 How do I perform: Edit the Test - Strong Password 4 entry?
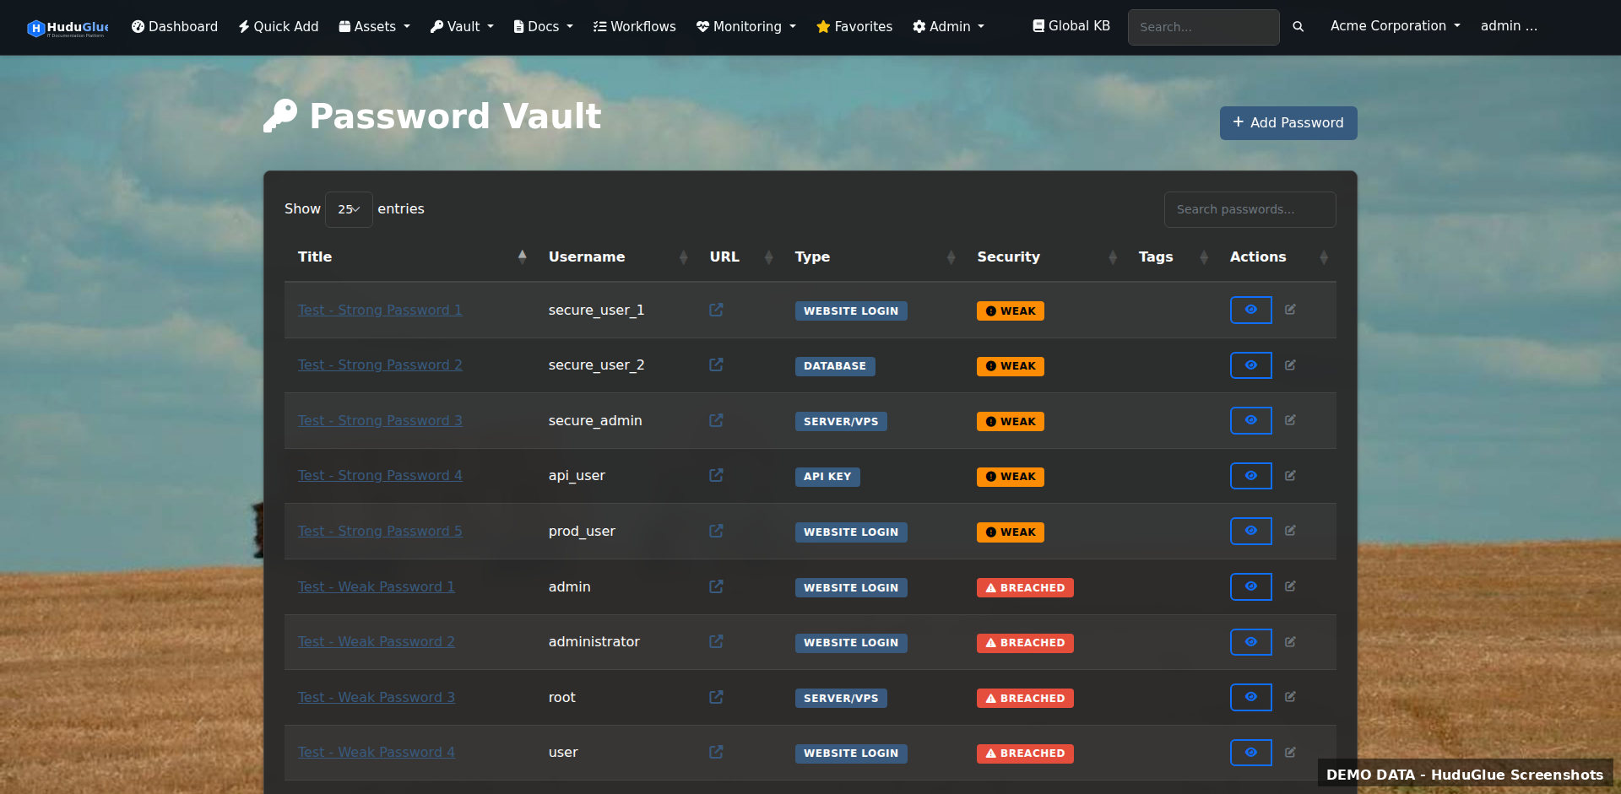tap(1291, 475)
